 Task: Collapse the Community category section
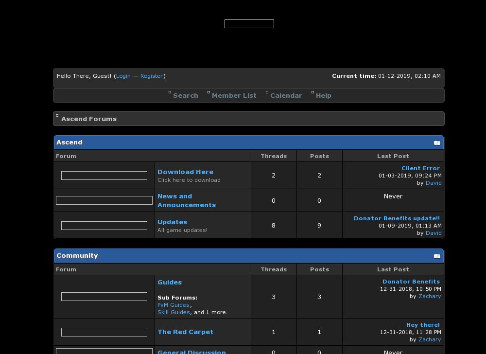[437, 256]
